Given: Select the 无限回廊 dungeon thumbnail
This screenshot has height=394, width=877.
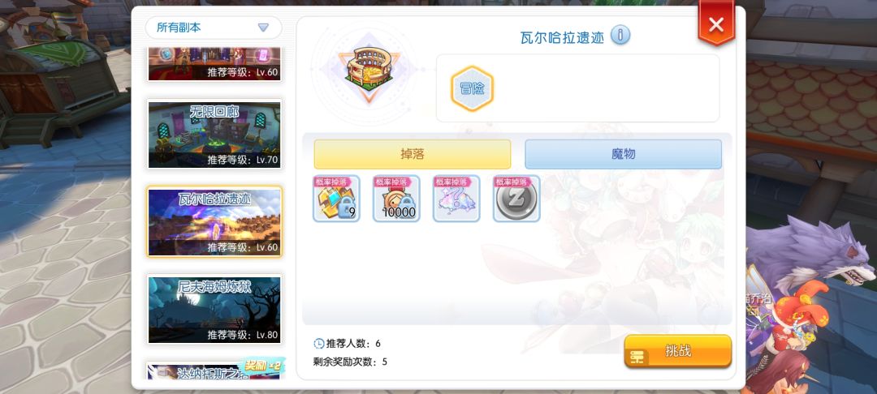Looking at the screenshot, I should pyautogui.click(x=214, y=135).
